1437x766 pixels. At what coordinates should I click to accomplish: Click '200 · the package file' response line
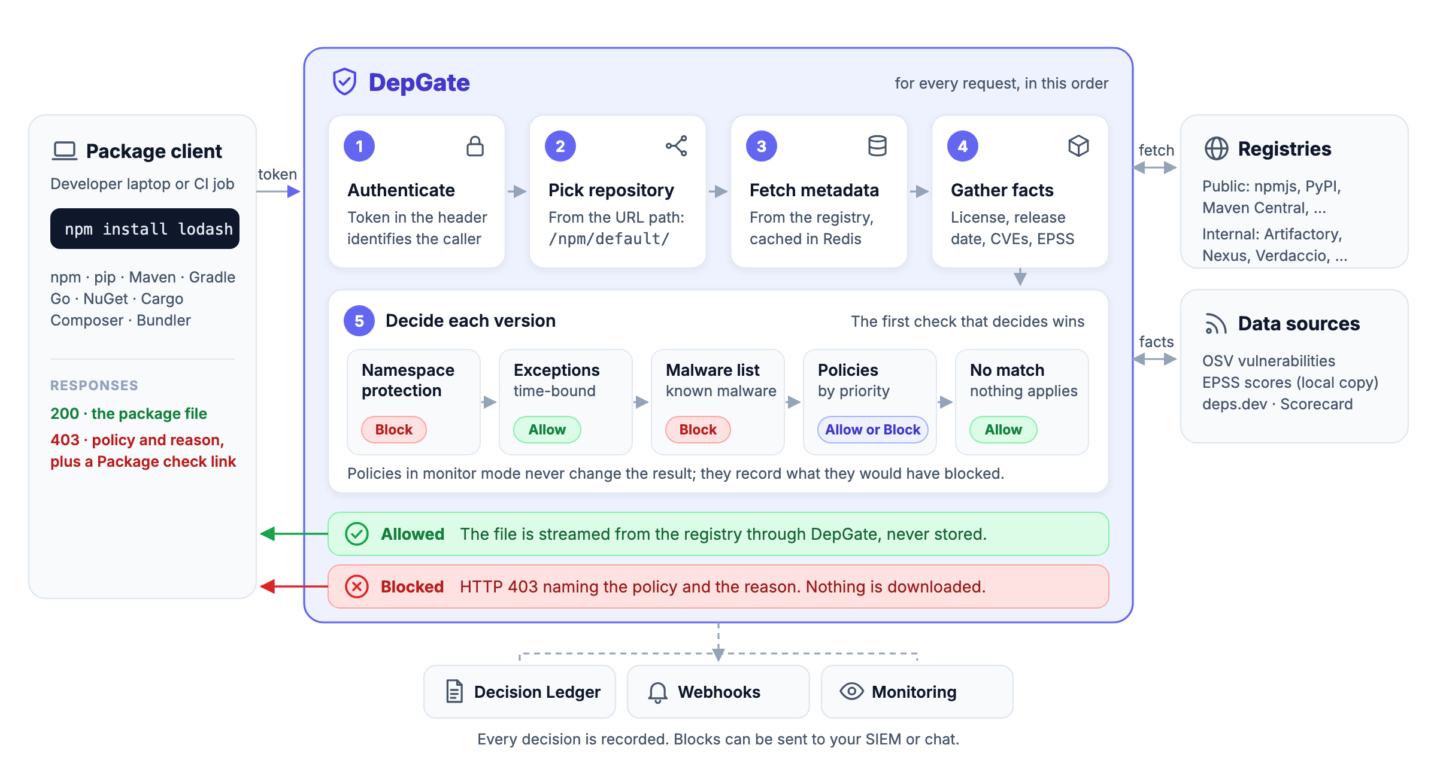tap(129, 414)
